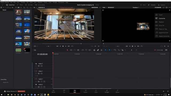Toggle Snapping magnet icon
171x96 pixels.
click(x=94, y=50)
